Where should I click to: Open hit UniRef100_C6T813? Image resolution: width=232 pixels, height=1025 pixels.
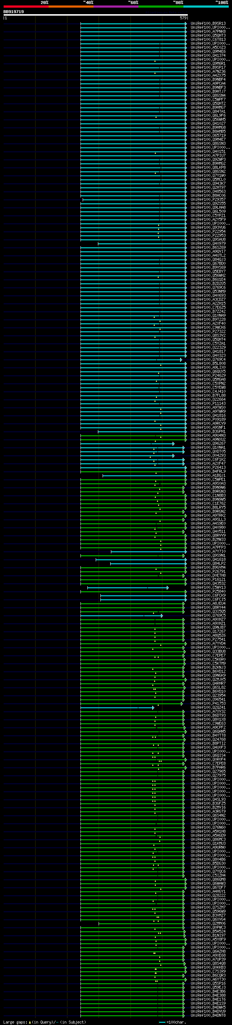pos(208,39)
